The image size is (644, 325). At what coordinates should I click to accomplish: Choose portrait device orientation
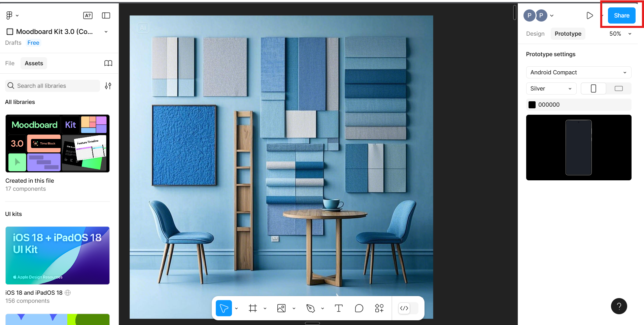pyautogui.click(x=593, y=88)
